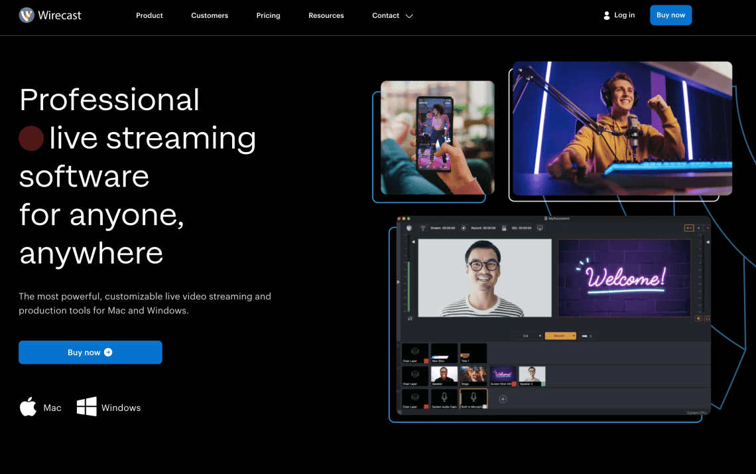
Task: Open the Smooth transition dropdown
Action: (560, 336)
